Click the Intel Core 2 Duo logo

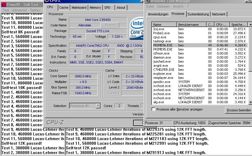tap(137, 28)
